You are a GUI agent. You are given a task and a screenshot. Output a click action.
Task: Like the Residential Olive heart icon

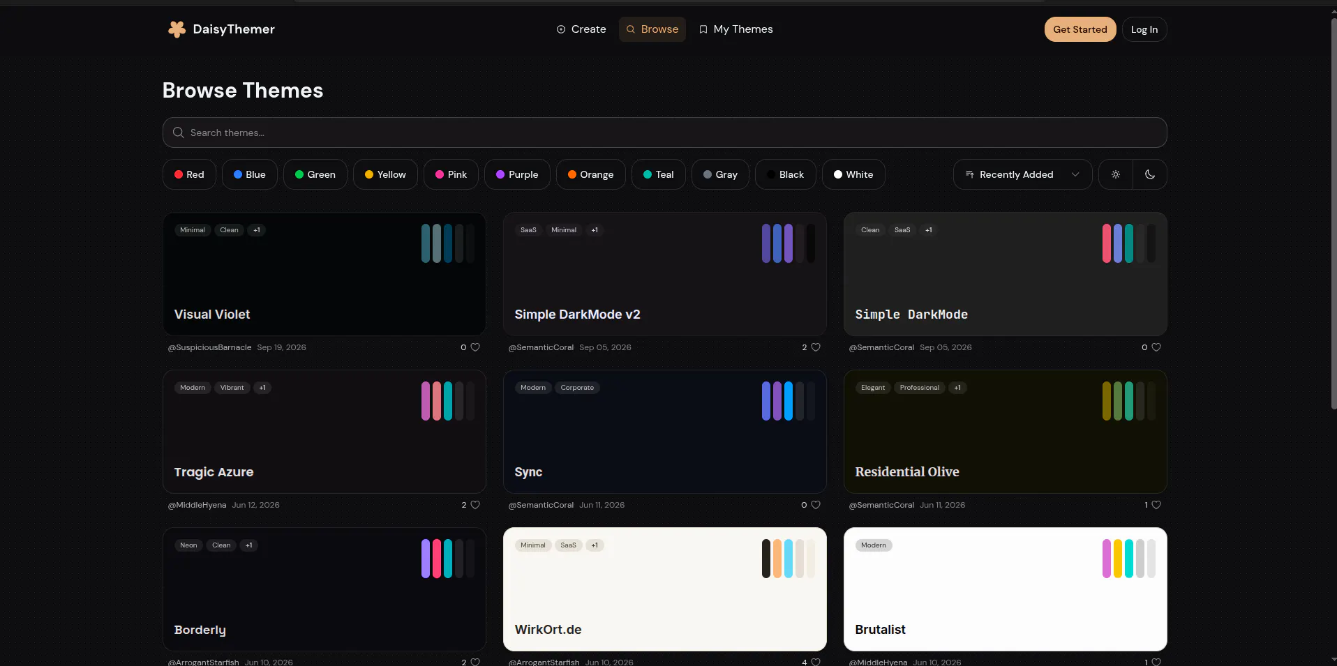click(x=1156, y=505)
